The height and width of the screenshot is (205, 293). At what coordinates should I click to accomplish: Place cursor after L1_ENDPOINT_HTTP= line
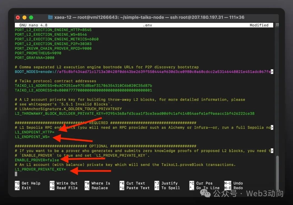(x=55, y=132)
